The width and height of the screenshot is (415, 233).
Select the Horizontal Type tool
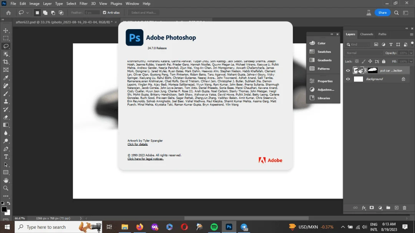pyautogui.click(x=6, y=157)
